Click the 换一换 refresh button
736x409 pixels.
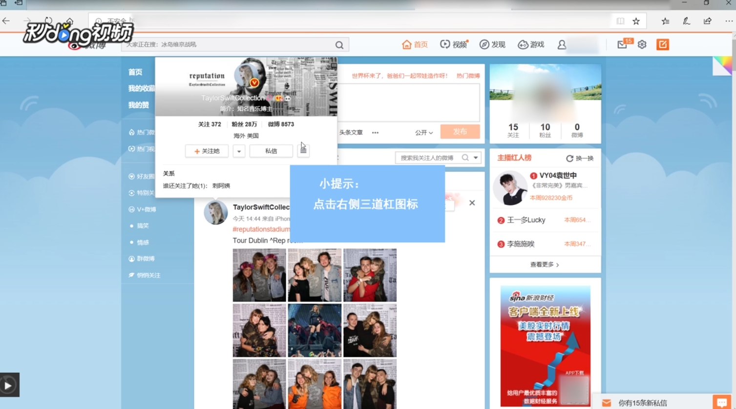click(580, 159)
